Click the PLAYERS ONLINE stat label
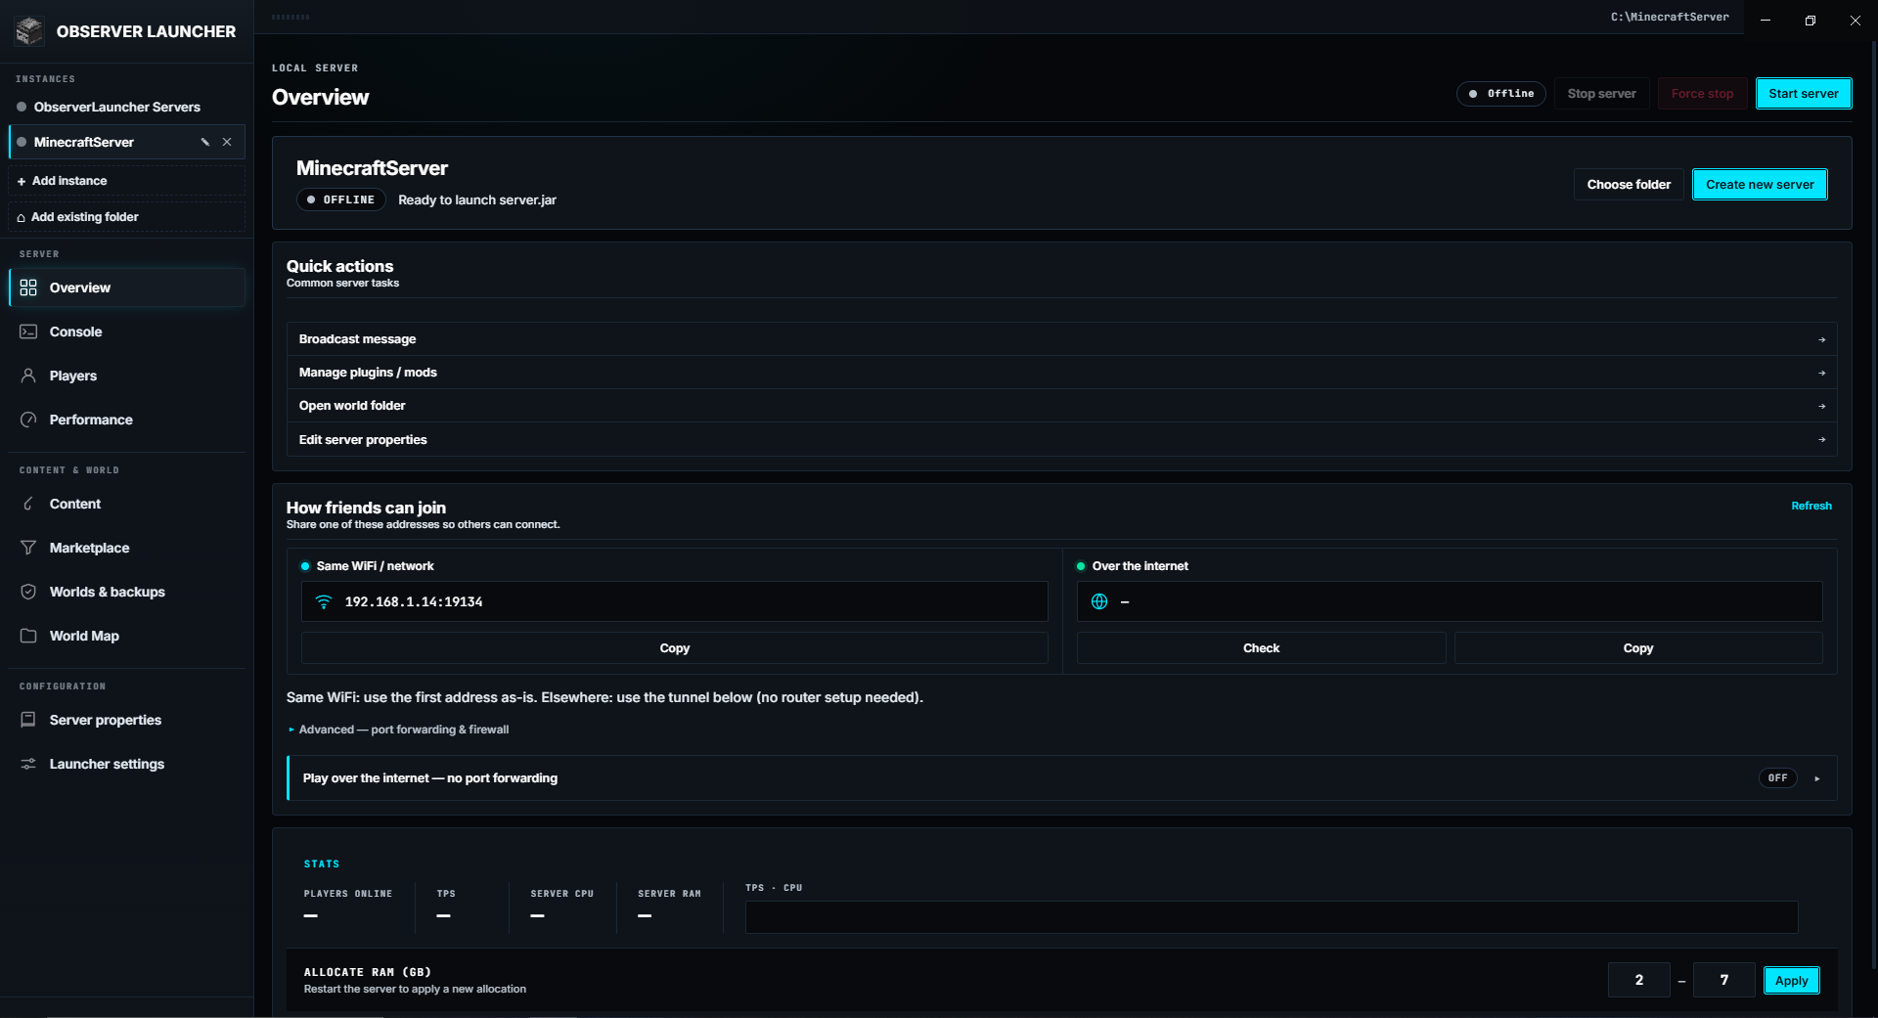Viewport: 1878px width, 1018px height. point(348,894)
